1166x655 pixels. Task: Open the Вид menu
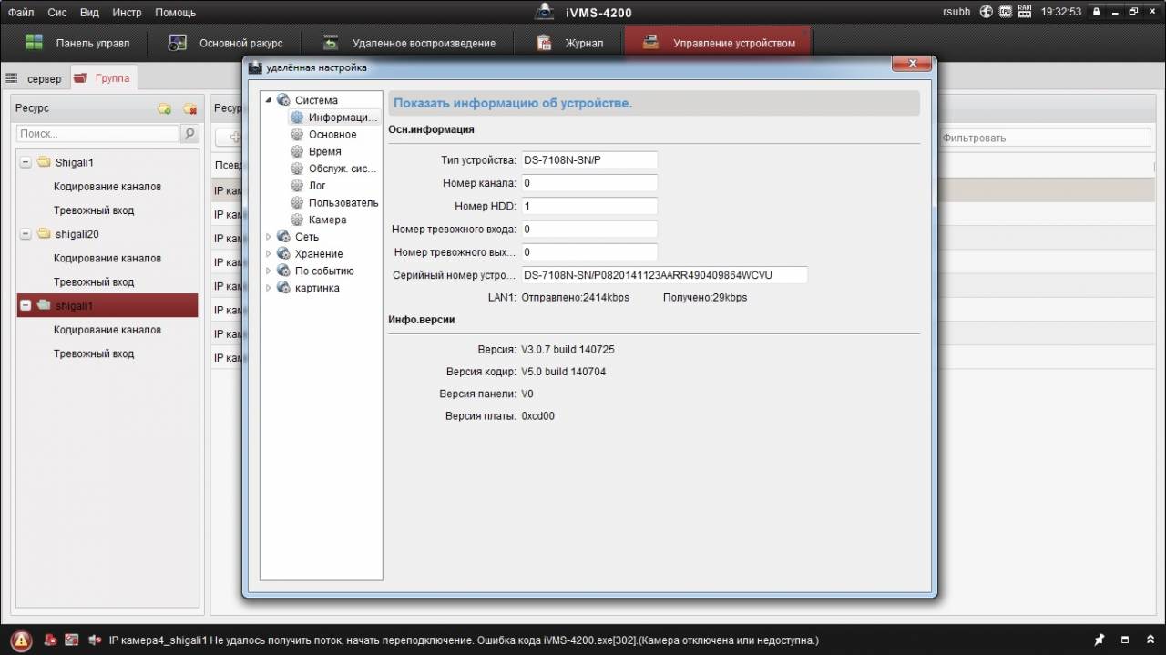point(89,13)
